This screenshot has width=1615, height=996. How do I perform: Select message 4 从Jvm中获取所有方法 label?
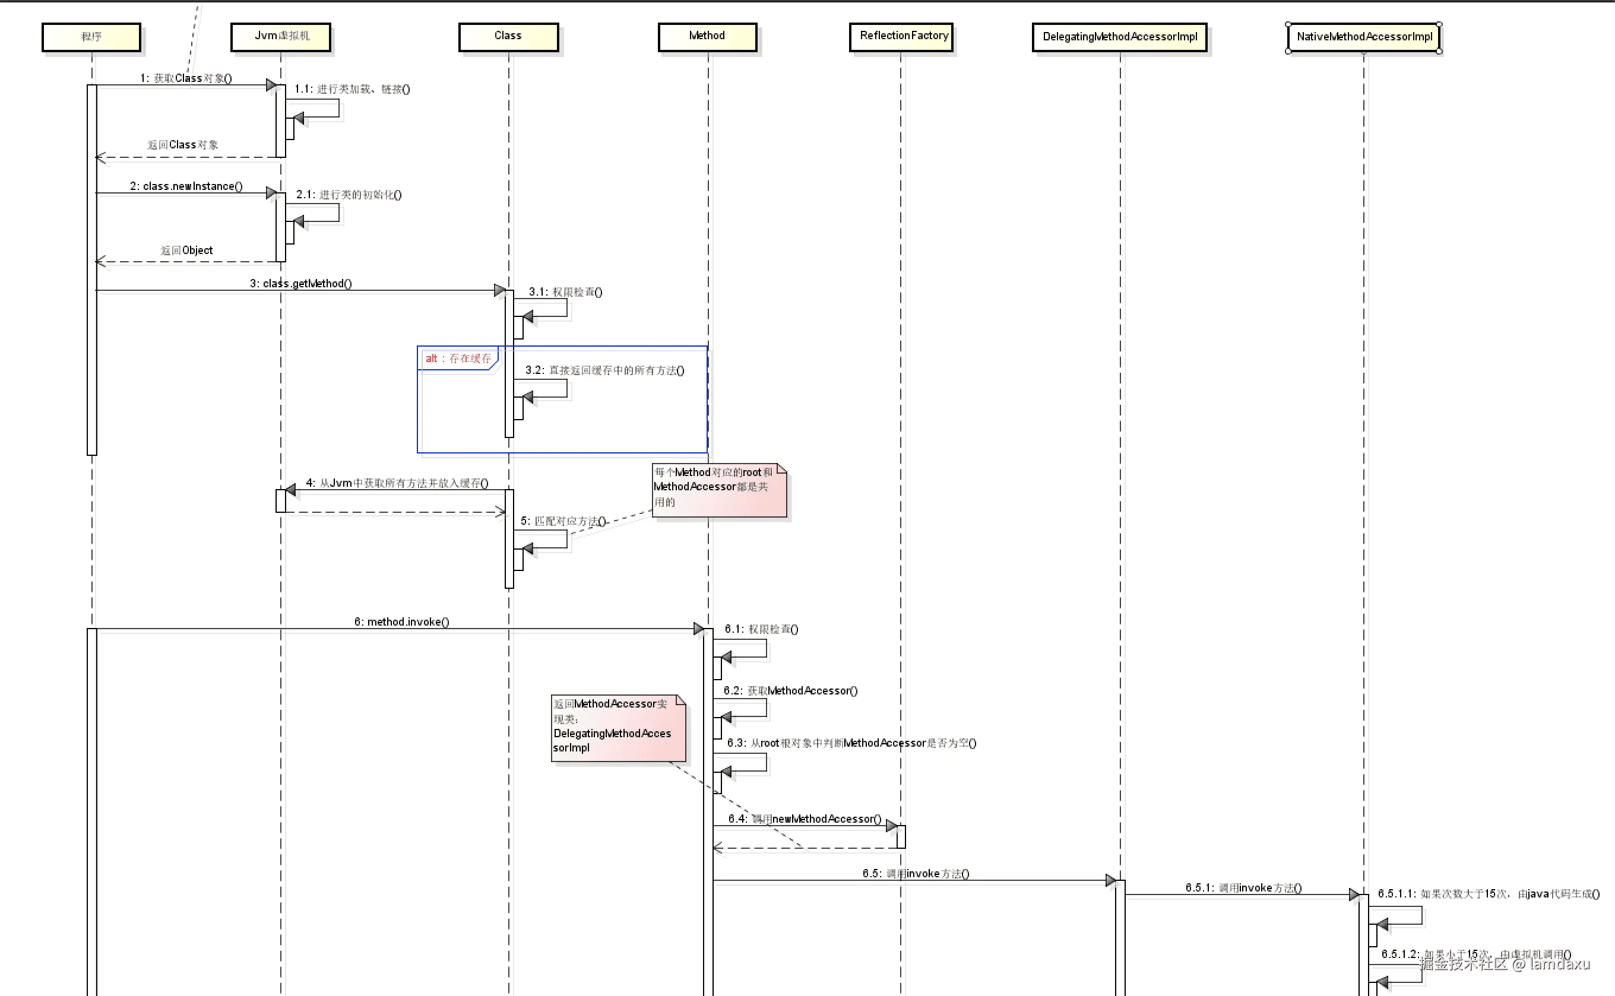397,483
